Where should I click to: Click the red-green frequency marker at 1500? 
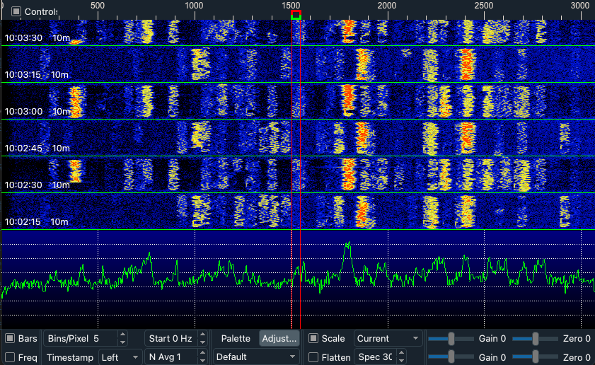pyautogui.click(x=296, y=15)
